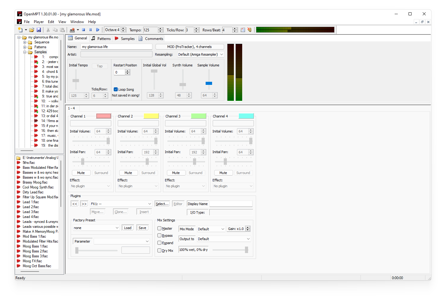Viewport: 446px width, 305px height.
Task: Mute Channel 1
Action: [81, 173]
